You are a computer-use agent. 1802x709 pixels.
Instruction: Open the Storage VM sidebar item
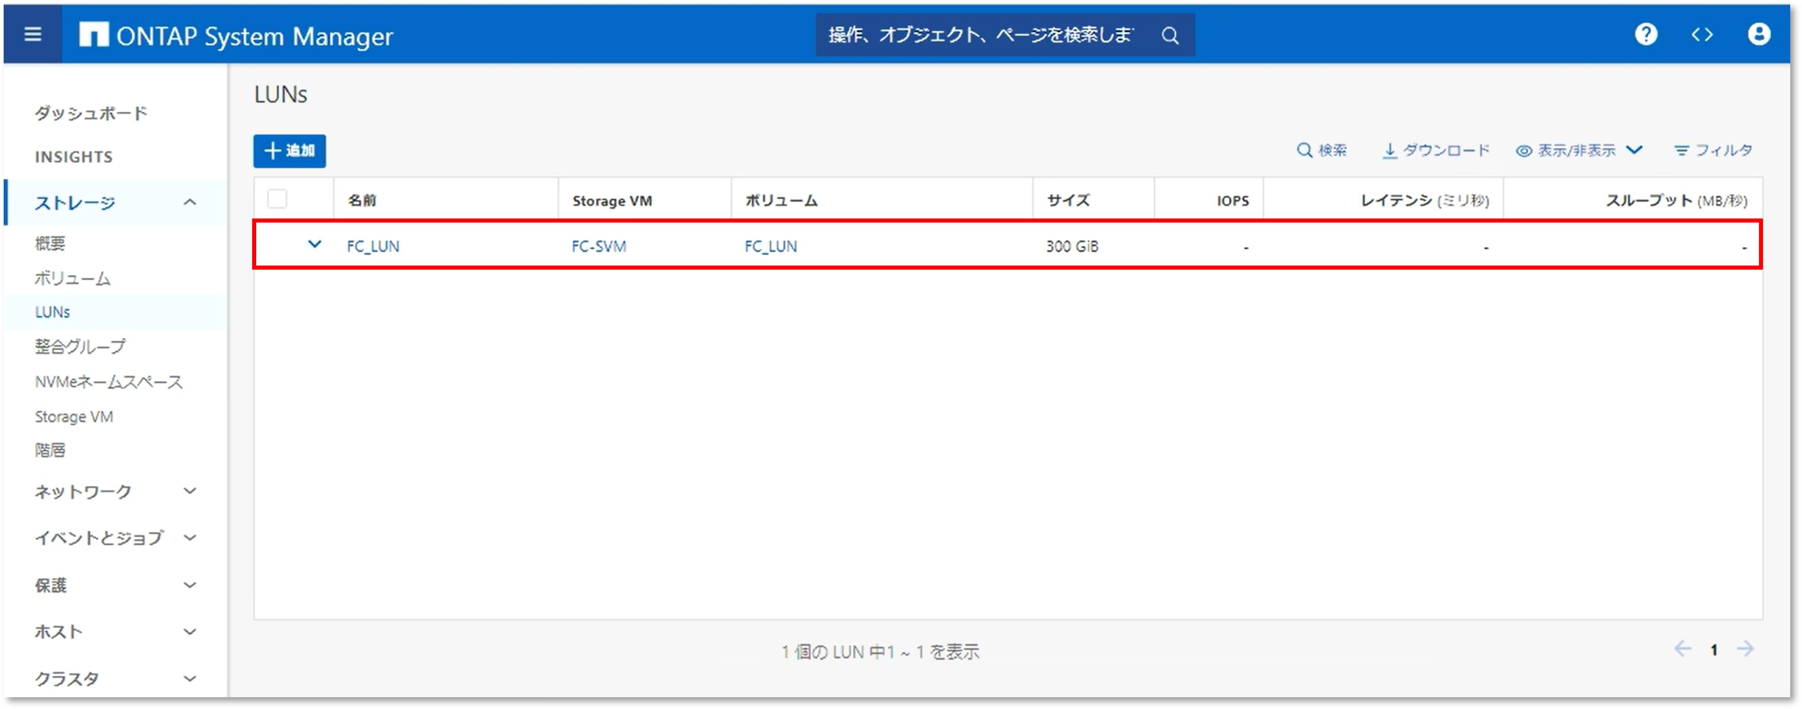tap(73, 417)
